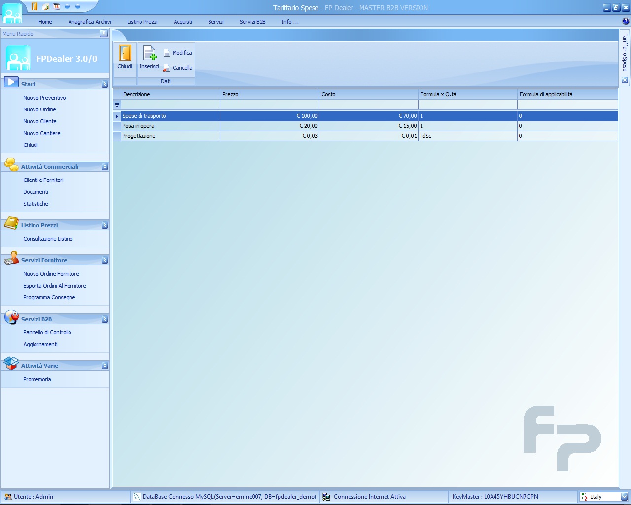Image resolution: width=631 pixels, height=505 pixels.
Task: Click the Chiudi door icon in the ribbon
Action: pos(125,53)
